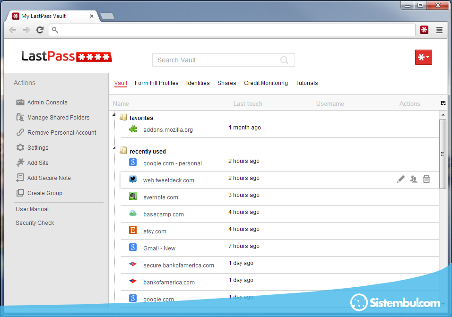Collapse the favorites group triangle
The image size is (452, 317).
pyautogui.click(x=114, y=115)
